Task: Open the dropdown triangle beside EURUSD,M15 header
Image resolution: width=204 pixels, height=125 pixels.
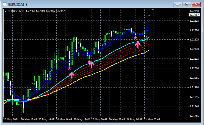Action: pyautogui.click(x=5, y=11)
